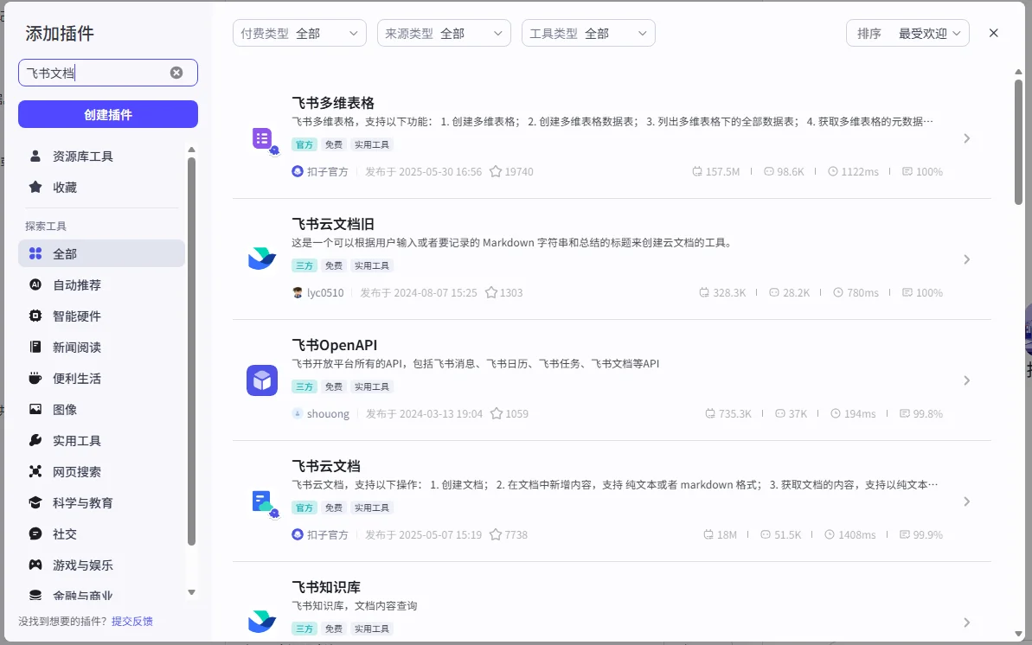Viewport: 1032px width, 645px height.
Task: Click the 飞书云文档 plugin logo
Action: pyautogui.click(x=263, y=501)
